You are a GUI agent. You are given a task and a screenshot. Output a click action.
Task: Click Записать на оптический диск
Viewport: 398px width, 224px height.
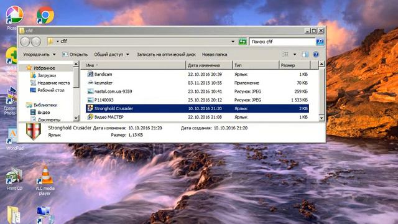(166, 54)
